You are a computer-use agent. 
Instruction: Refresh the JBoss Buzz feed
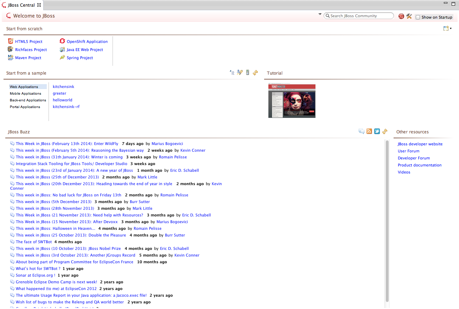tap(385, 131)
